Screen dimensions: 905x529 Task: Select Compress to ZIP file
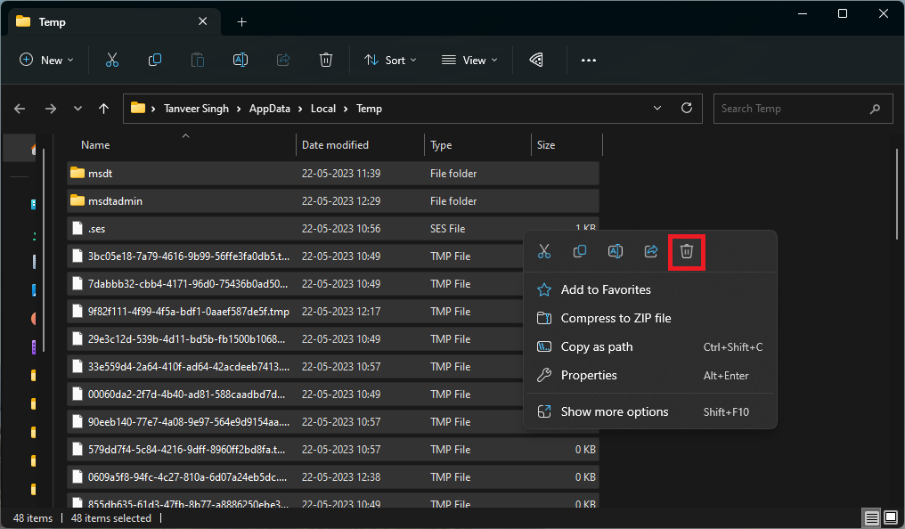click(616, 318)
